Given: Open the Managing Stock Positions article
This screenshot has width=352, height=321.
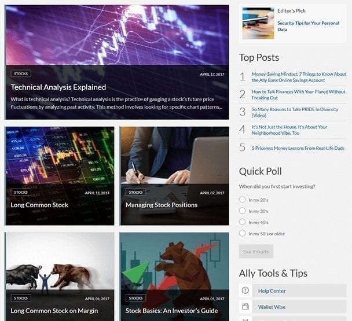Looking at the screenshot, I should (x=162, y=205).
